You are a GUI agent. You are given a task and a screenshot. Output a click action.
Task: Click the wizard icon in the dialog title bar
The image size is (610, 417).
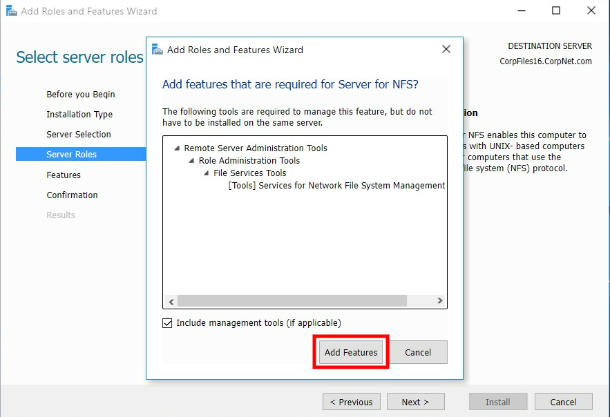158,50
